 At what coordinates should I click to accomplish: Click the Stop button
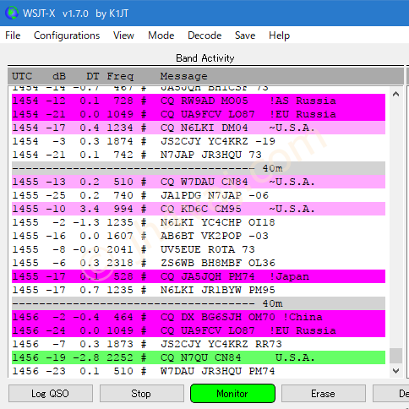pyautogui.click(x=141, y=394)
